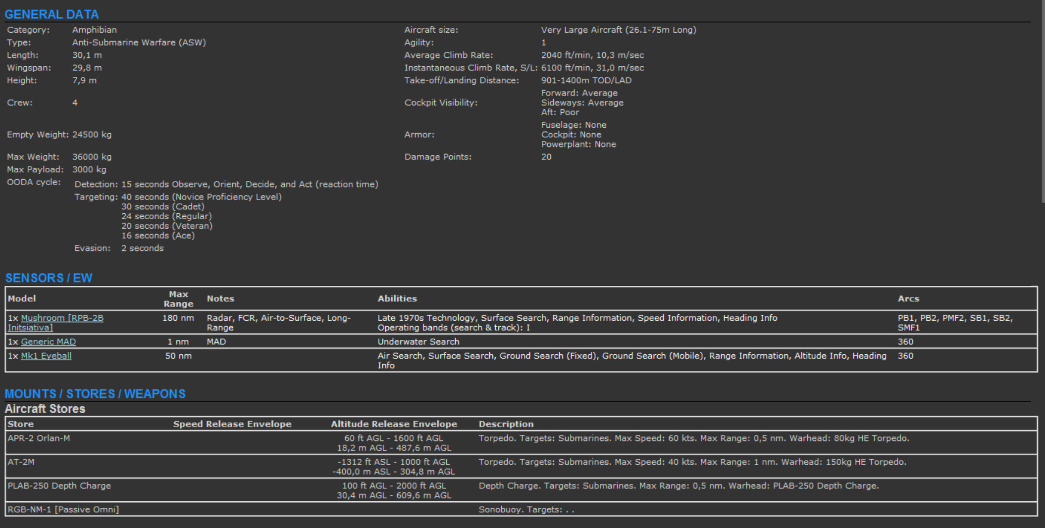The image size is (1045, 528).
Task: Open the Generic MAD sensor link
Action: [x=48, y=341]
